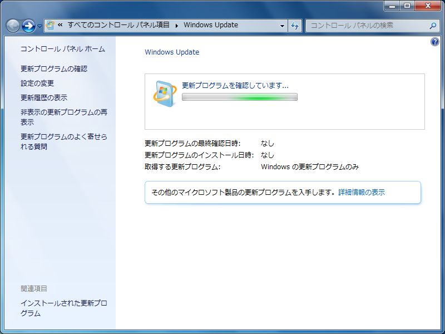Close the Windows Update window
The width and height of the screenshot is (445, 334).
[x=428, y=6]
